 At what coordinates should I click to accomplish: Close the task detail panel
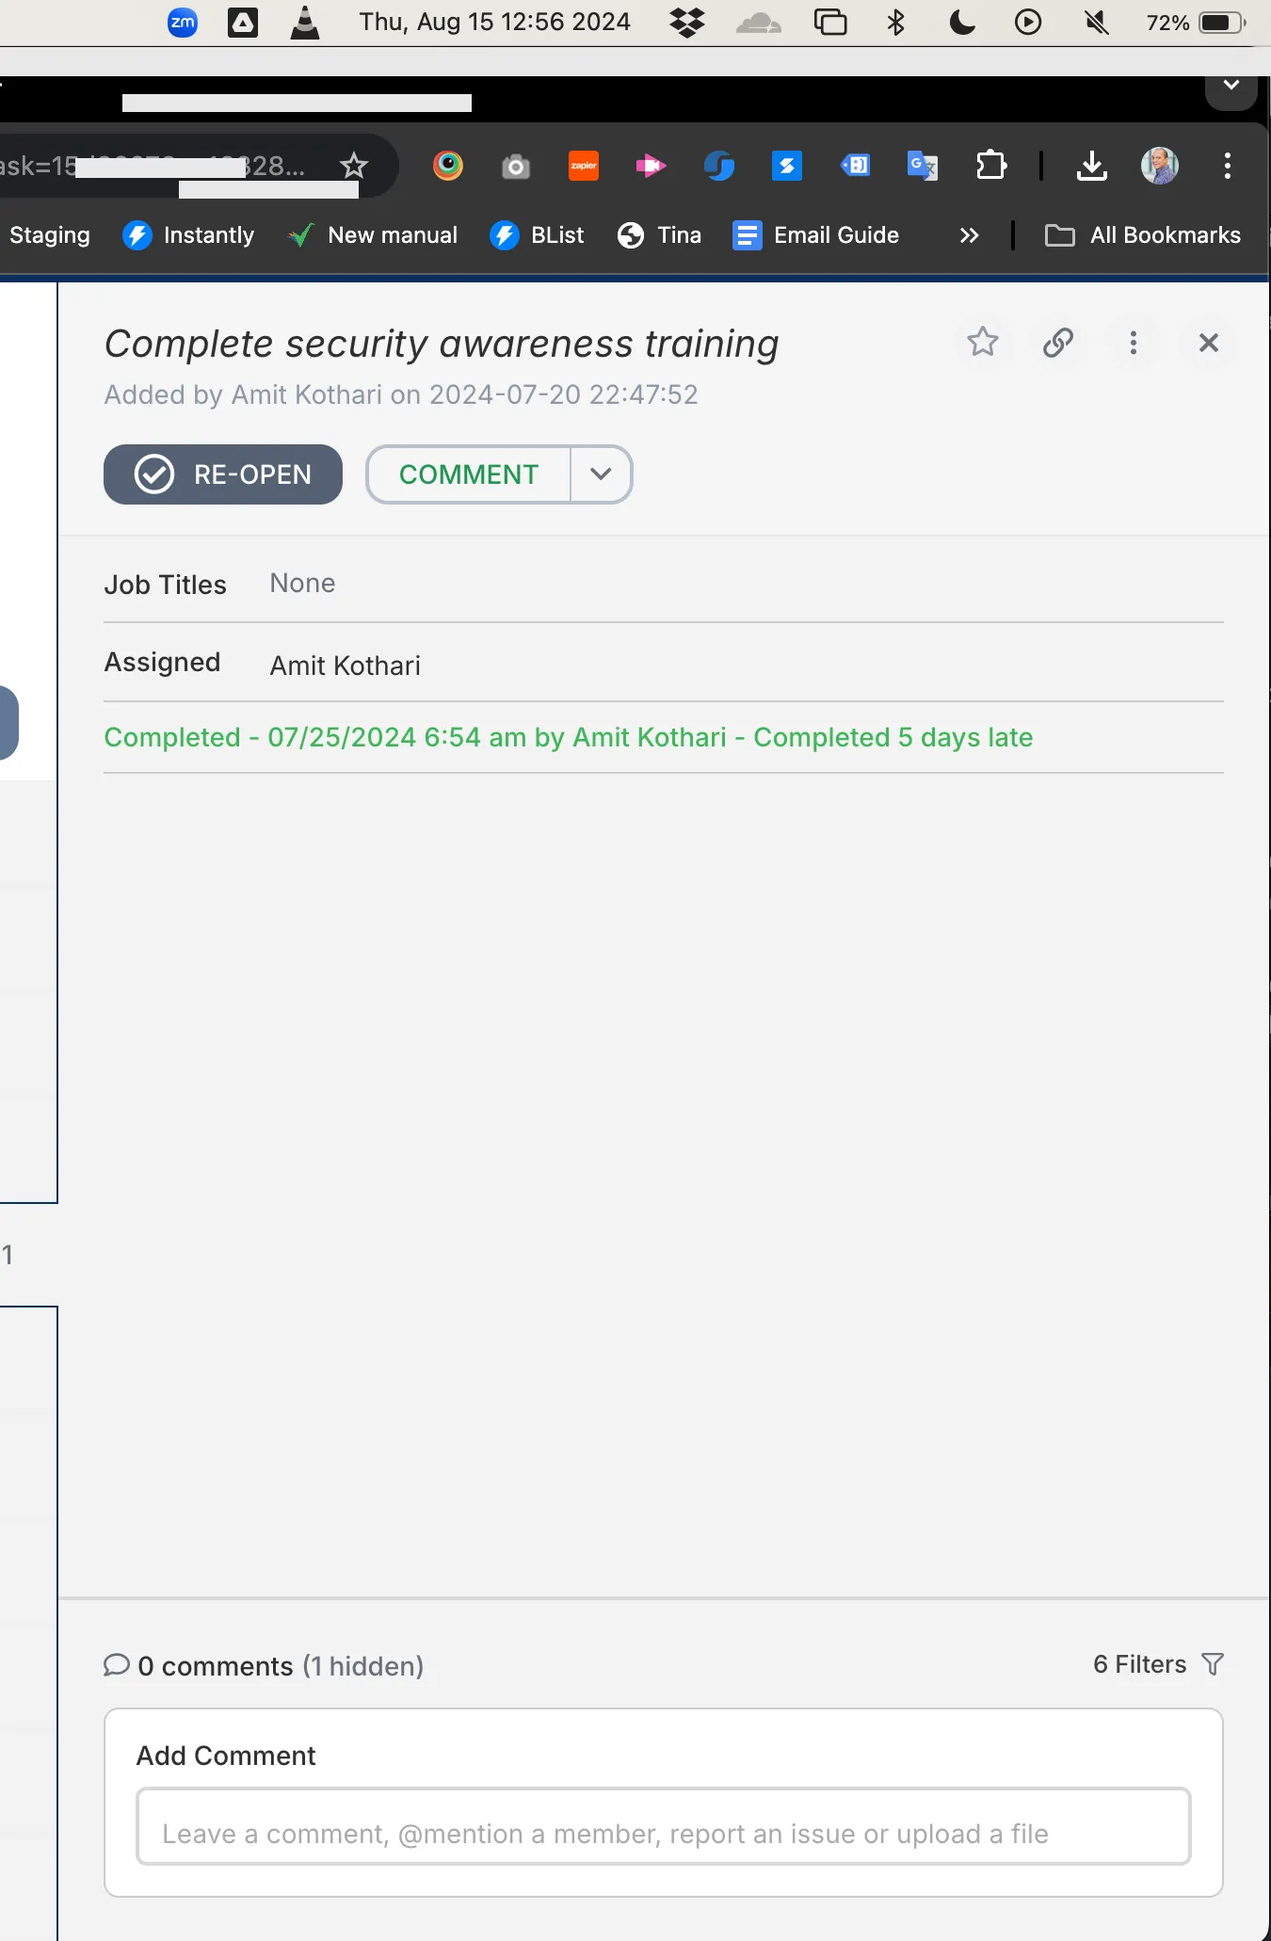point(1208,342)
